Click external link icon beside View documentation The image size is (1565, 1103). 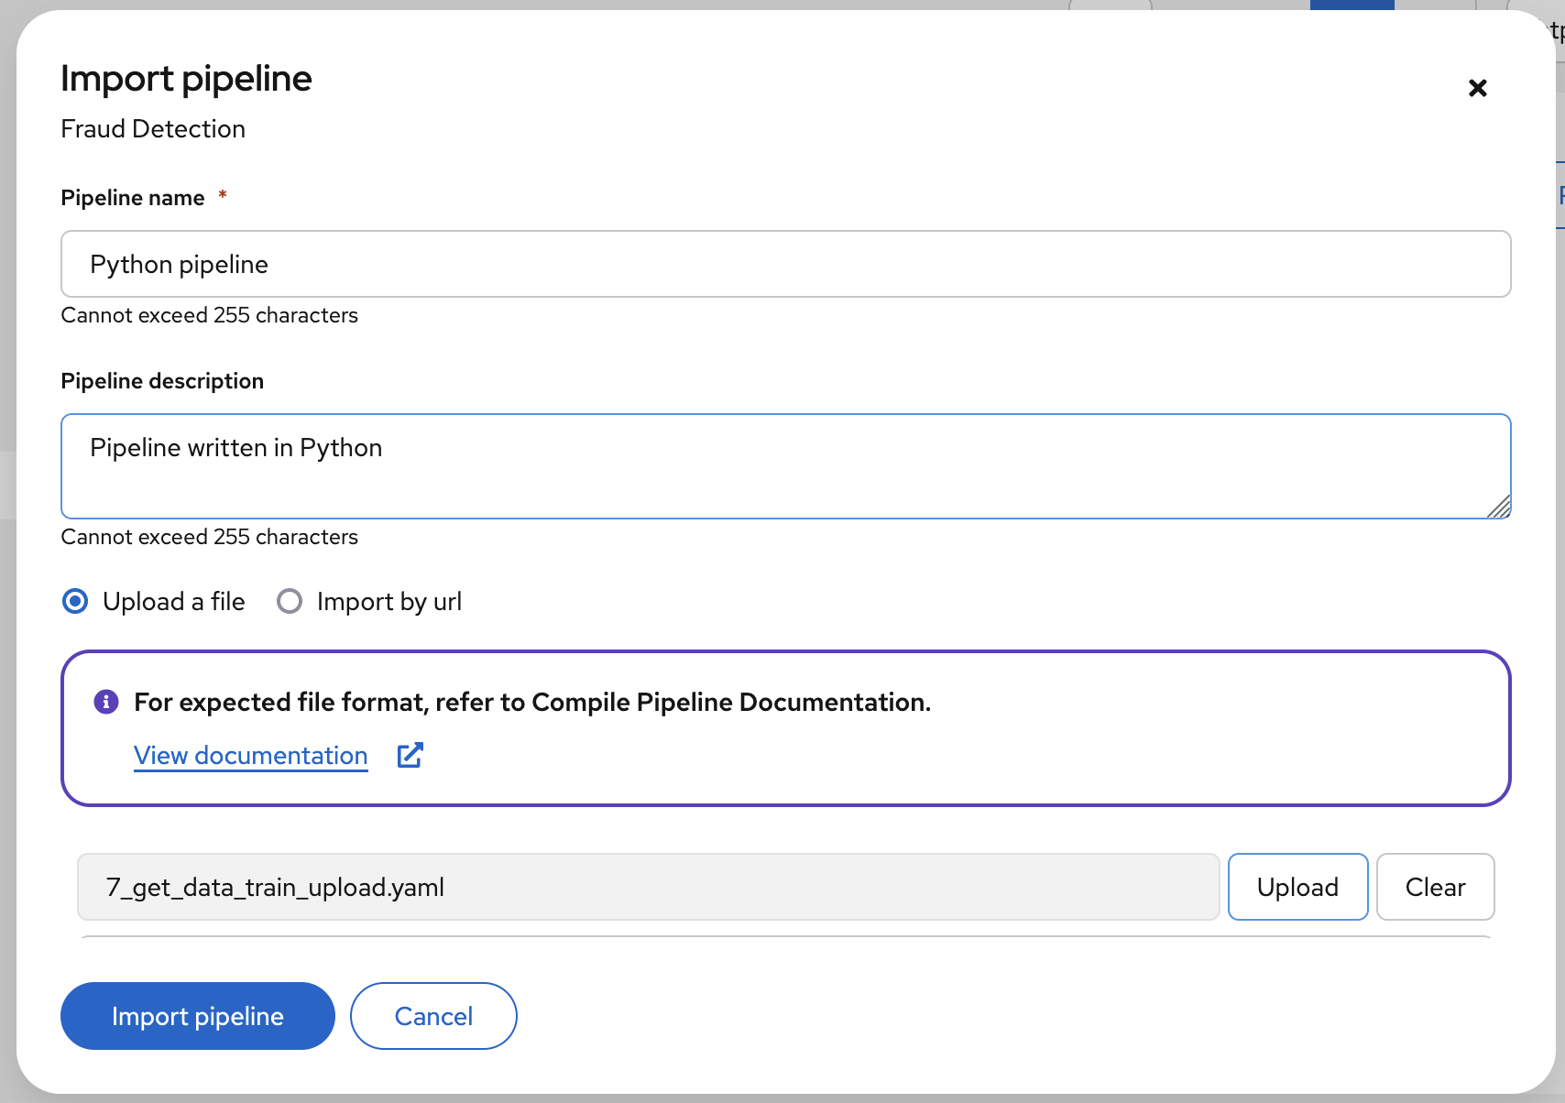[x=410, y=755]
